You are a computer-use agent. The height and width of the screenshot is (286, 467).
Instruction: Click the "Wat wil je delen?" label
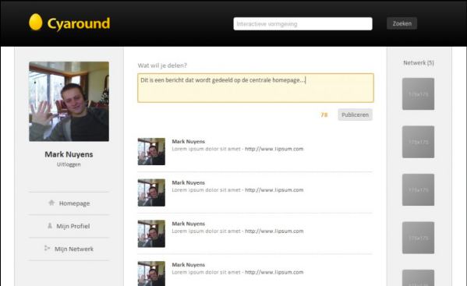[162, 65]
